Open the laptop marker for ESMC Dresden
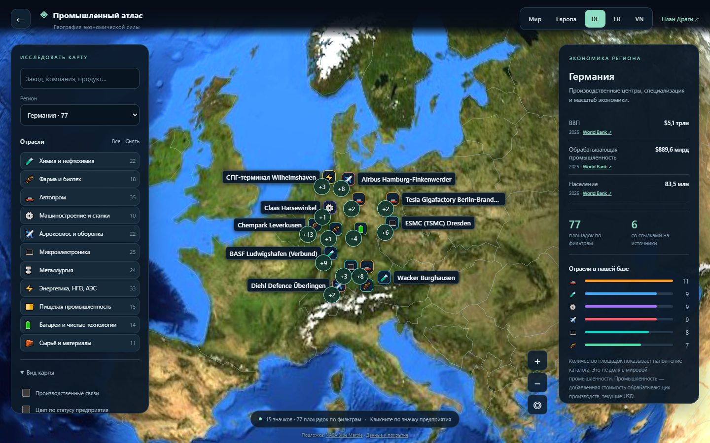 coord(392,223)
